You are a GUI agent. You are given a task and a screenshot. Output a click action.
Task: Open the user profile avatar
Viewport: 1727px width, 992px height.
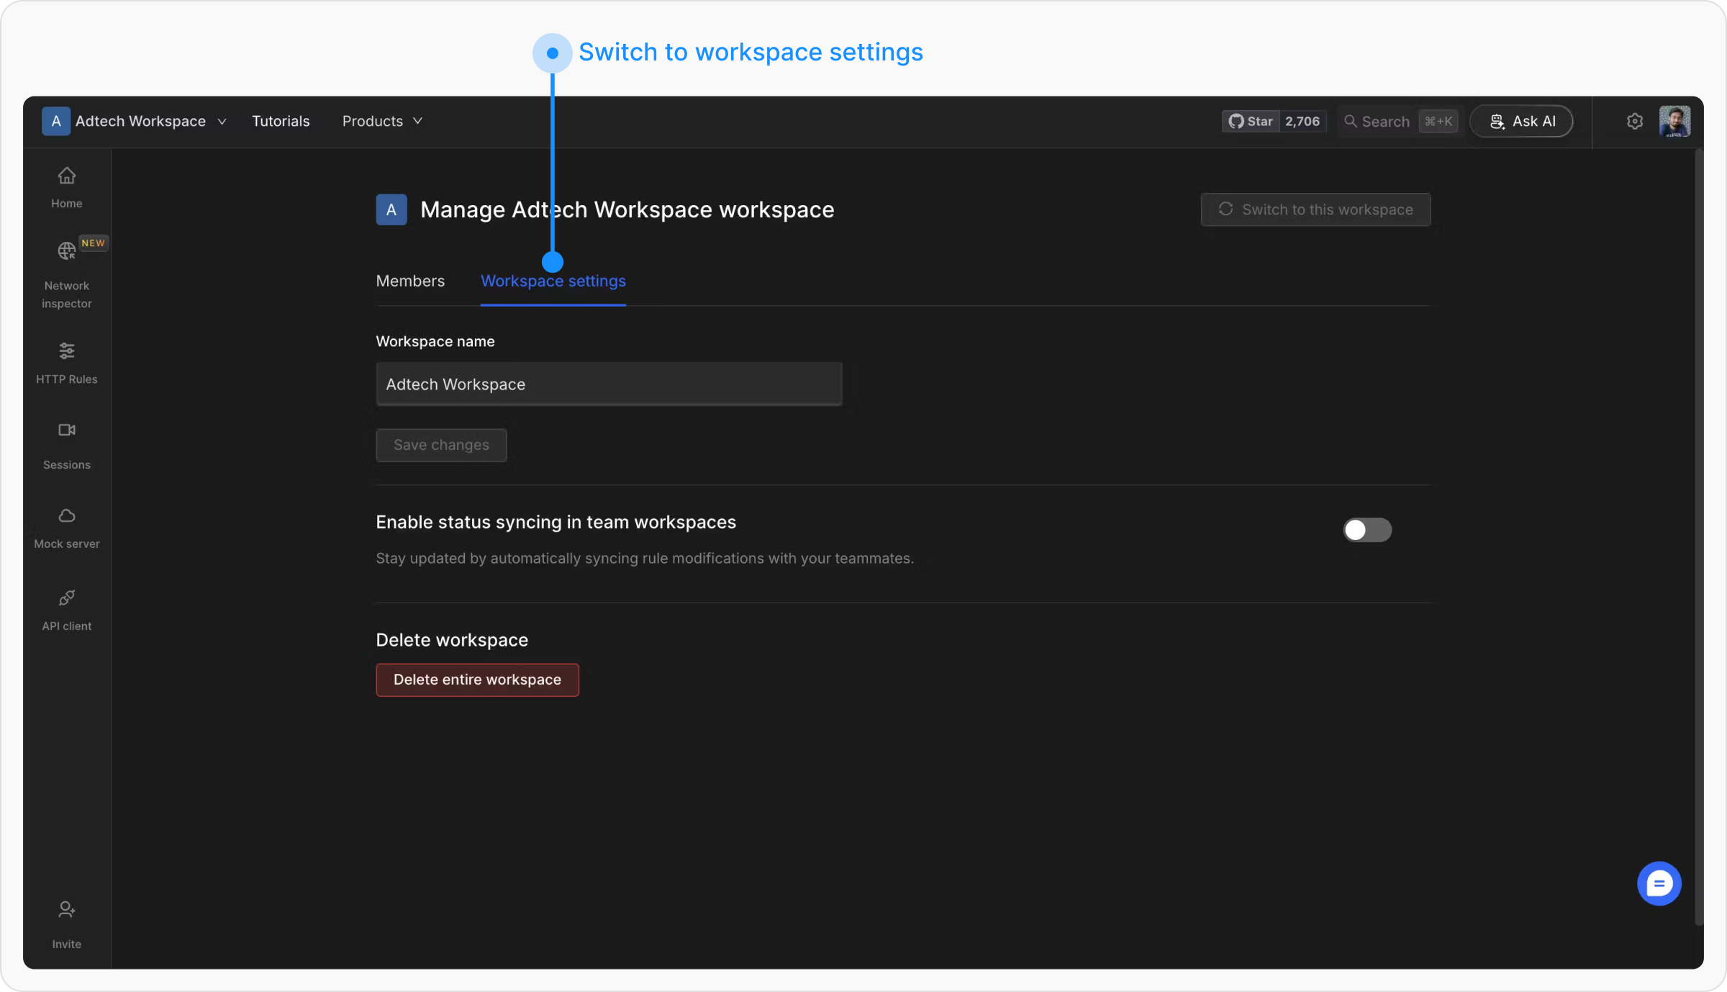tap(1674, 122)
